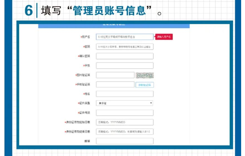Click the 姓名 name input field
The image size is (245, 156).
(124, 94)
